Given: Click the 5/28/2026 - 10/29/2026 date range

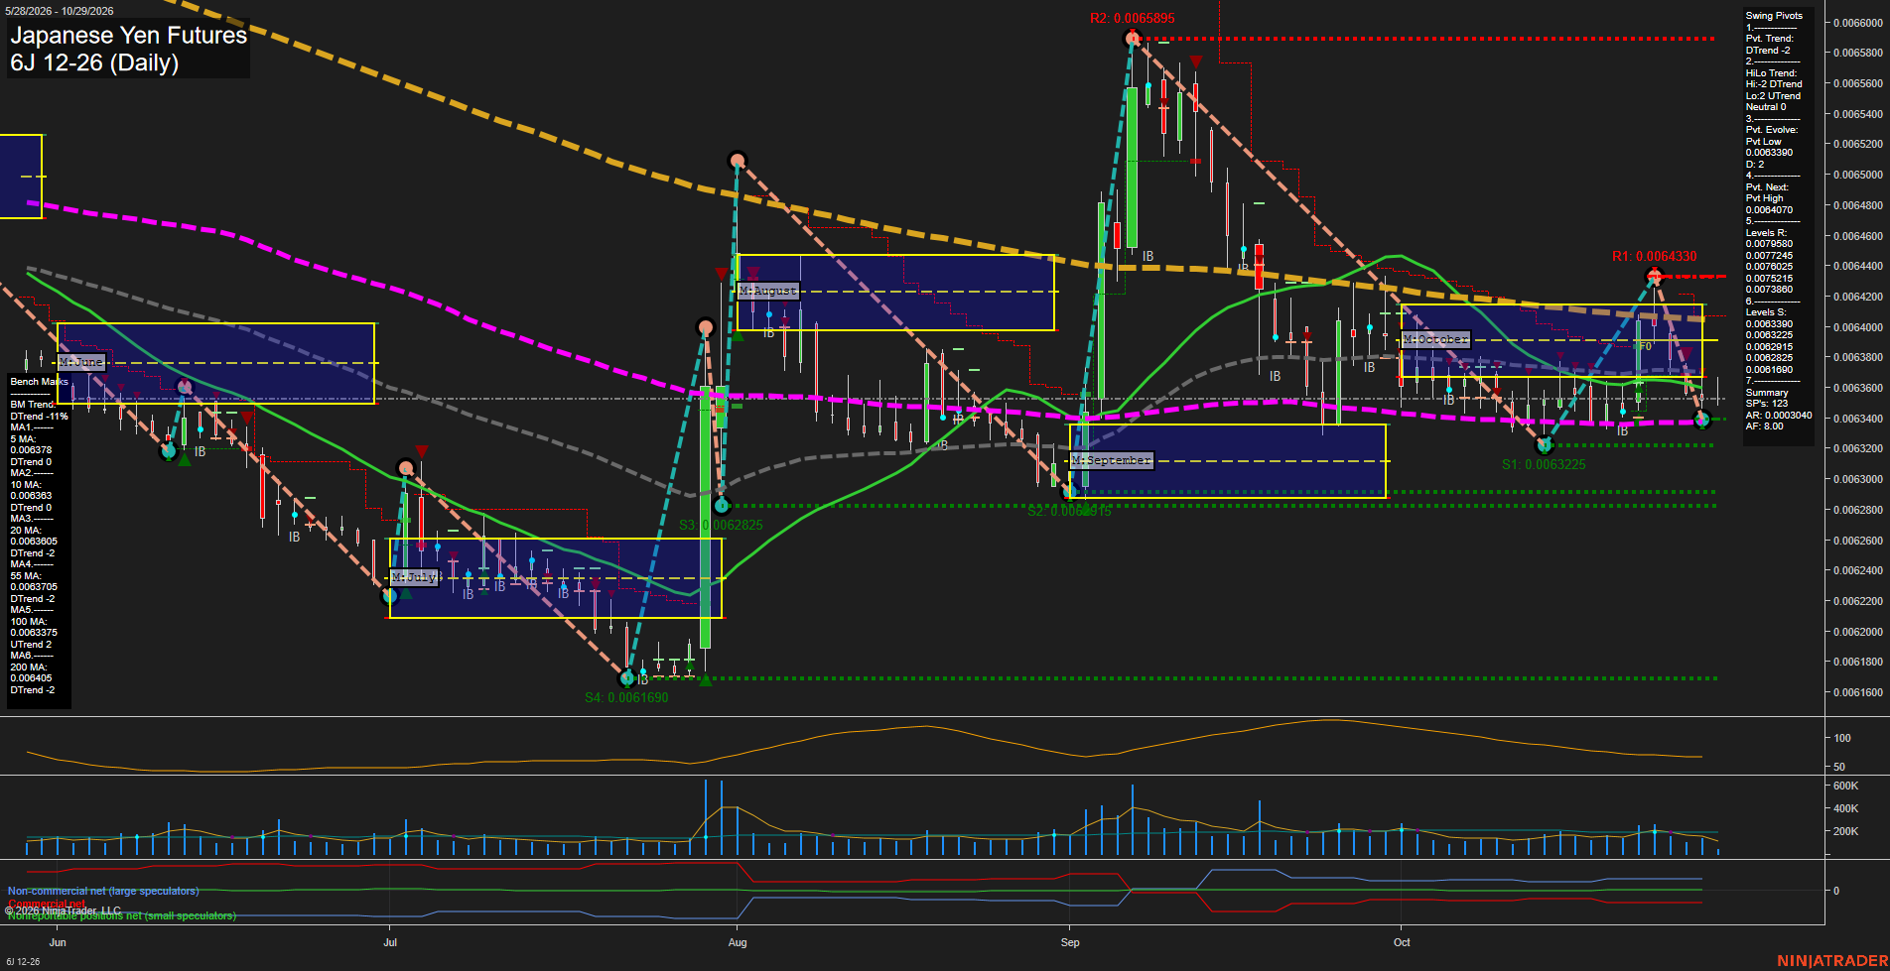Looking at the screenshot, I should (x=60, y=11).
